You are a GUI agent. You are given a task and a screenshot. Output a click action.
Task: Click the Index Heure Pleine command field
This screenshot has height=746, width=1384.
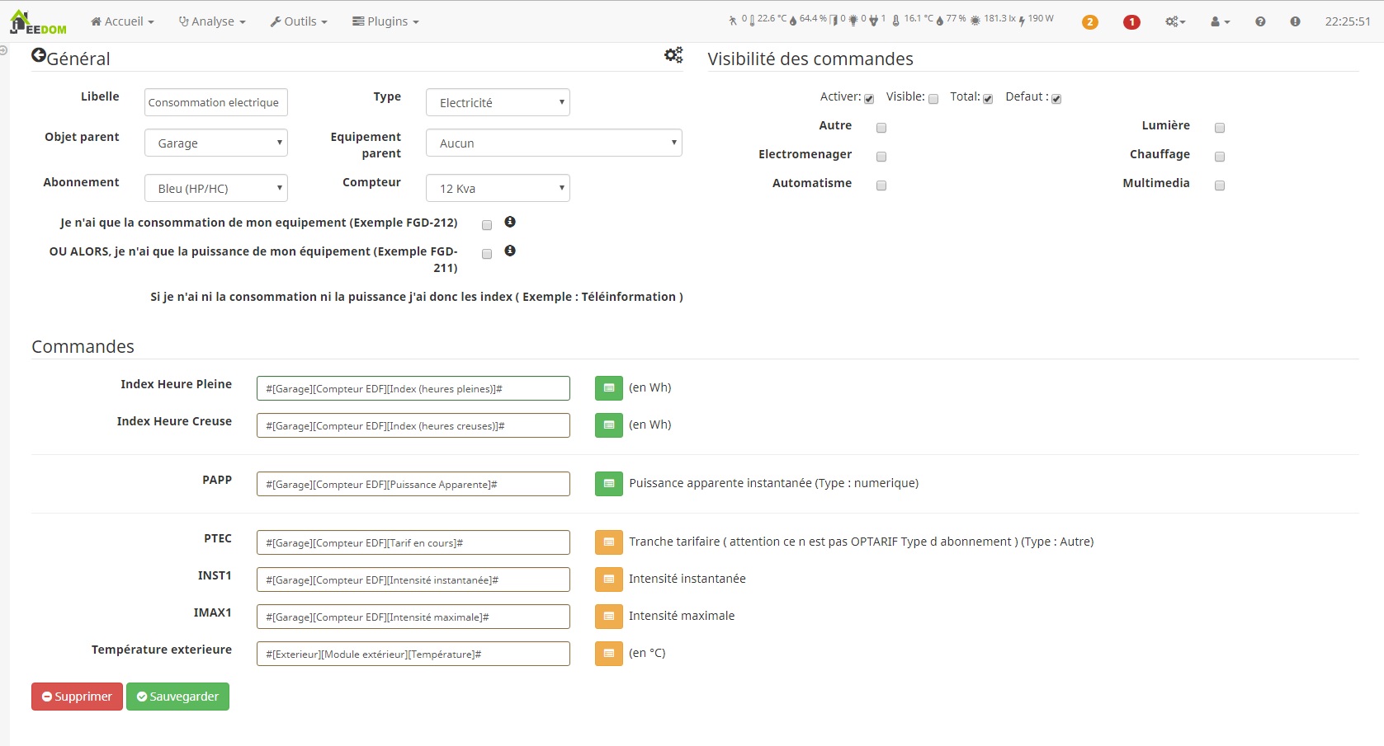413,388
